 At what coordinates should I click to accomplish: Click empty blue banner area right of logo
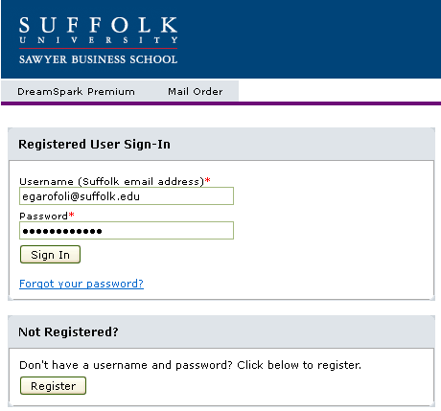(x=307, y=39)
